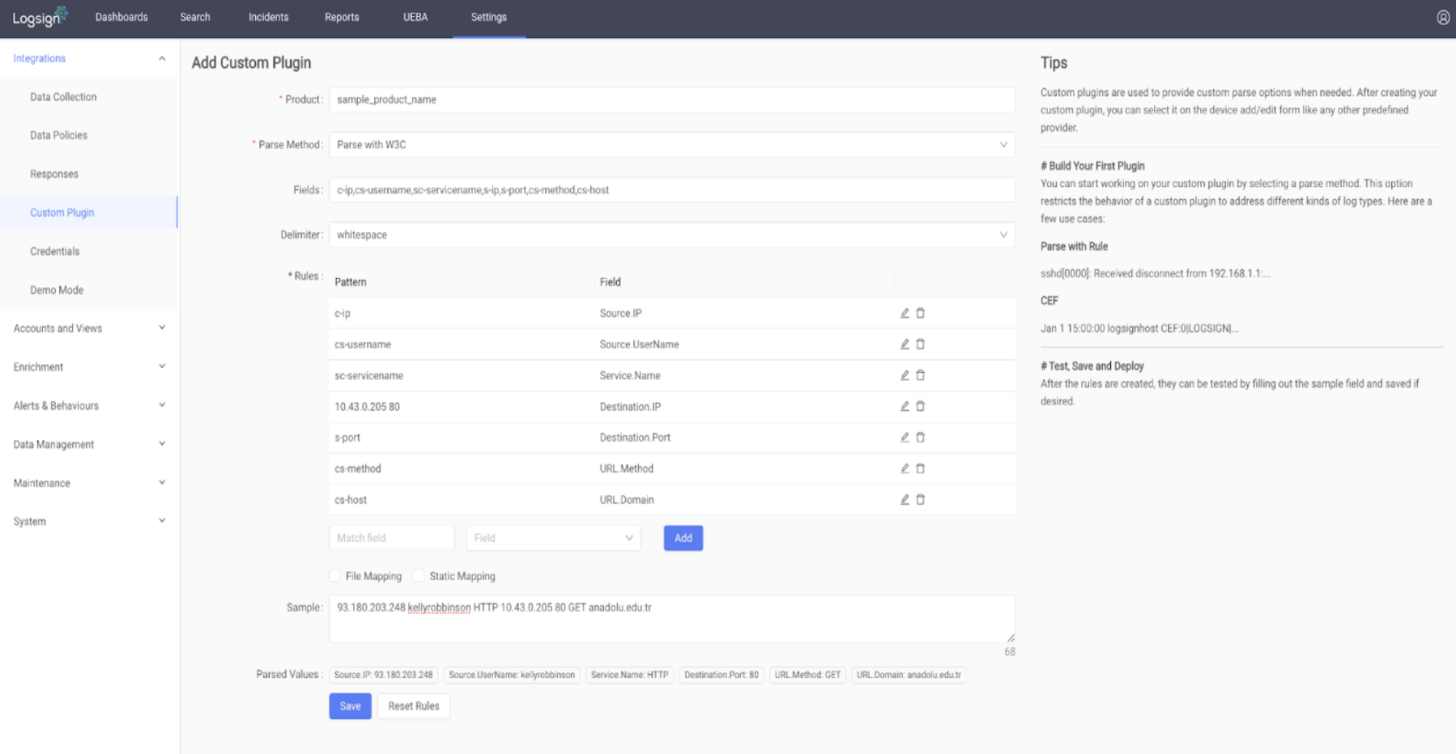Open the Delimiter dropdown

pyautogui.click(x=672, y=235)
